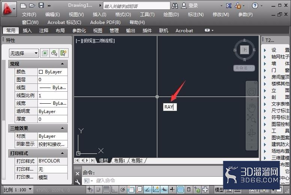
Task: Open the 无选择 selection dropdown
Action: click(24, 53)
